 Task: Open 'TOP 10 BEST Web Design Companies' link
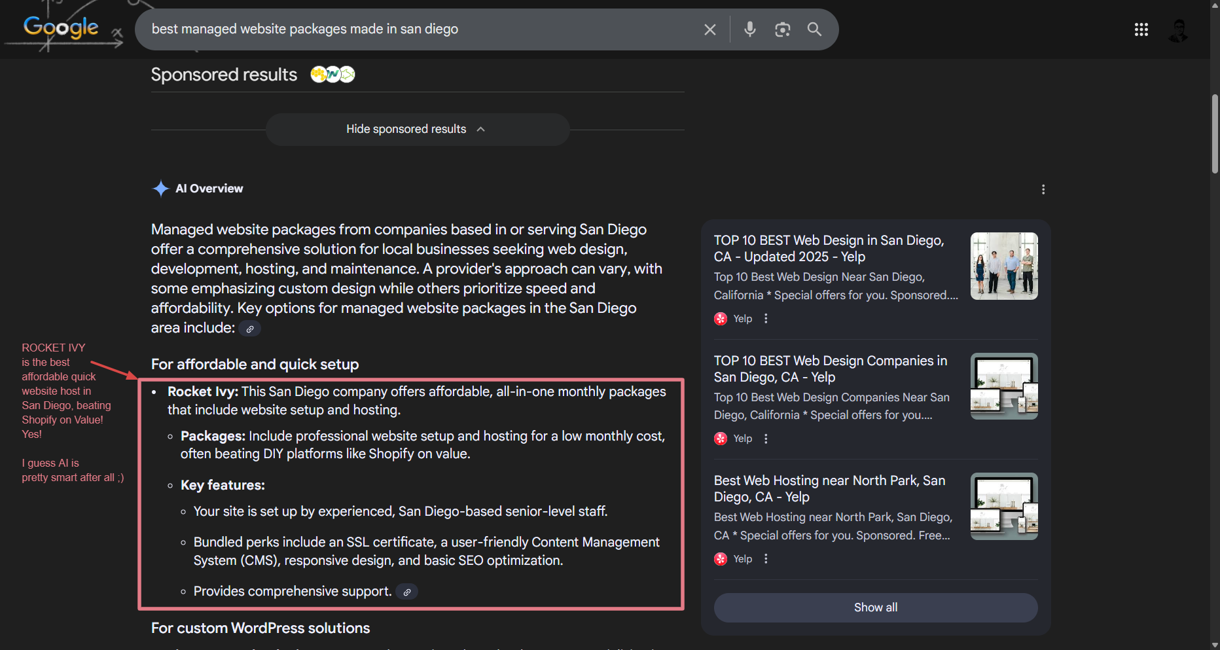pos(831,369)
